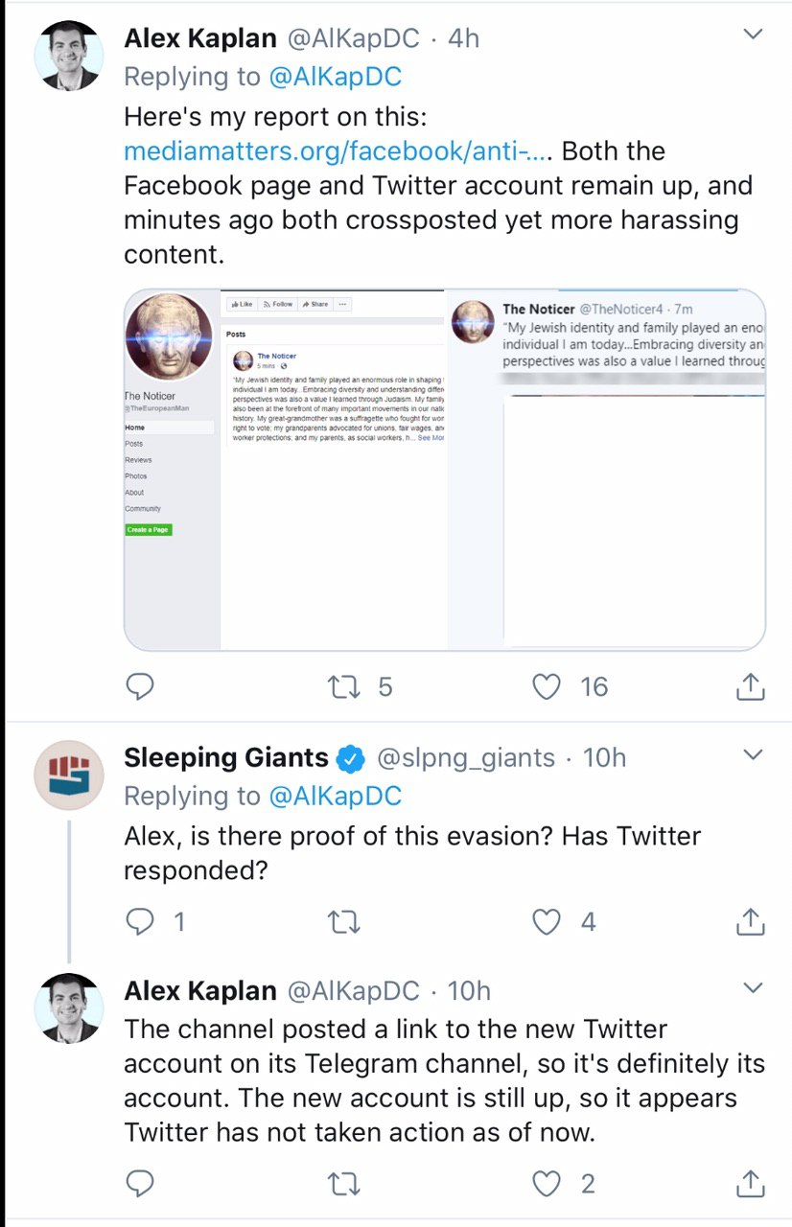View Sleeping Giants profile avatar

(68, 775)
